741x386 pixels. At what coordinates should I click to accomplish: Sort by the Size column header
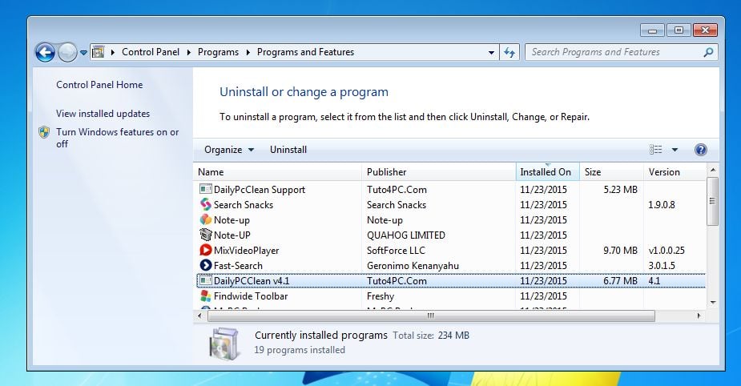[611, 172]
